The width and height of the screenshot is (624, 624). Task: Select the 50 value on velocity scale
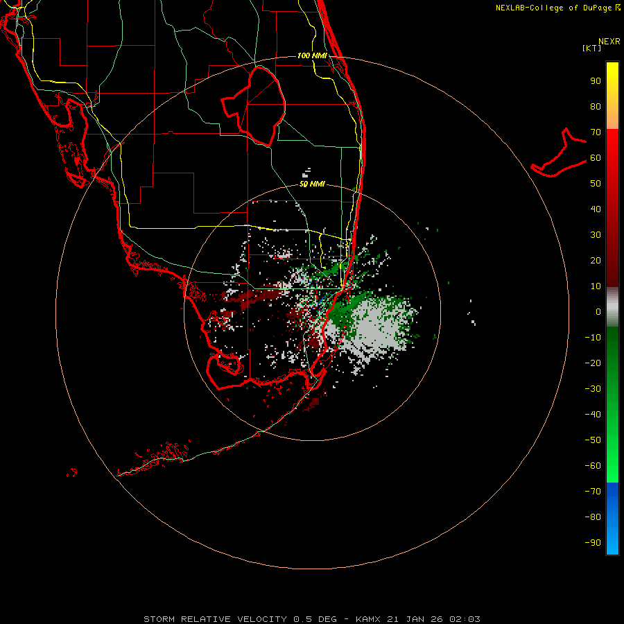click(596, 184)
